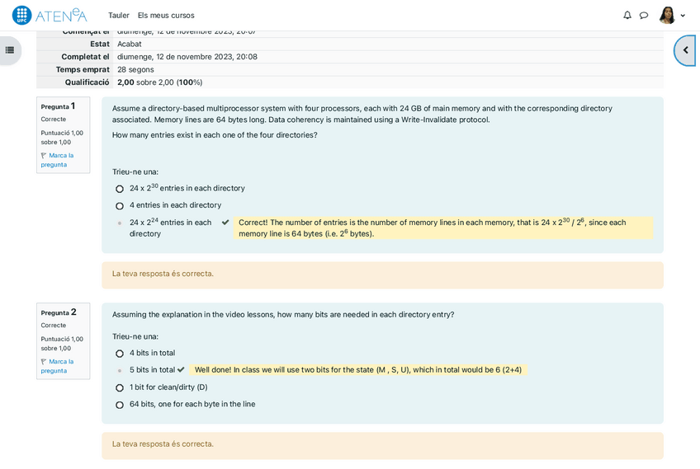The image size is (700, 469).
Task: Click "Marca la pregunta" link for question 2
Action: 59,366
